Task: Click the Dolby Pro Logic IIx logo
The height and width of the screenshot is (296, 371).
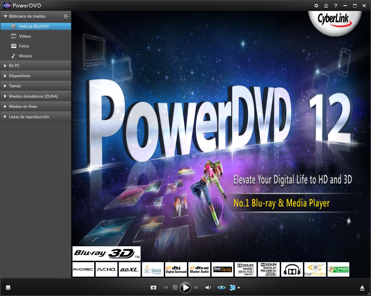Action: pyautogui.click(x=269, y=269)
